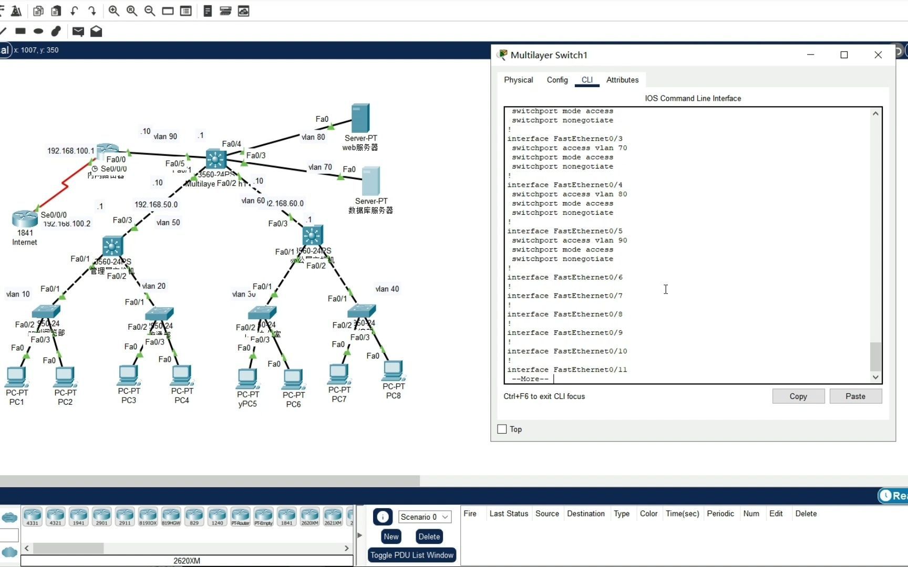The width and height of the screenshot is (908, 567).
Task: Click the Realtime mode button
Action: (x=893, y=496)
